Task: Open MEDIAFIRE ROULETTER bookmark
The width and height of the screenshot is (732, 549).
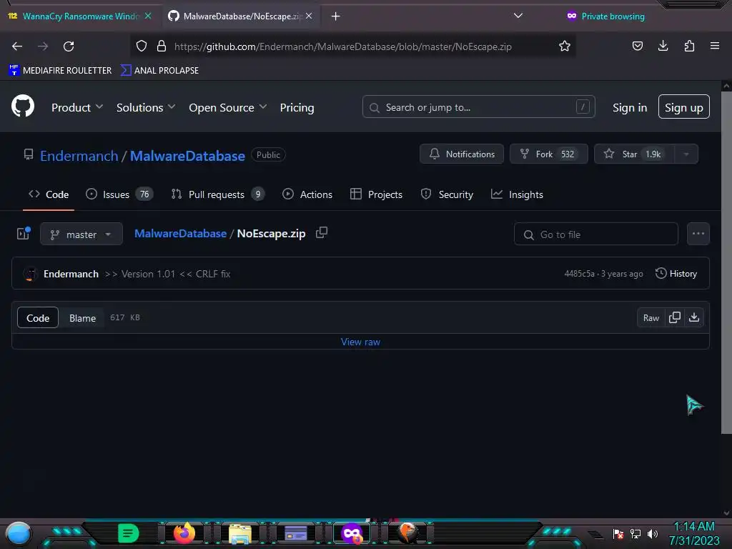Action: 60,71
